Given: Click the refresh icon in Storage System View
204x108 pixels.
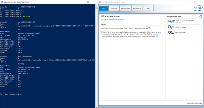Looking at the screenshot, I should coord(201,16).
